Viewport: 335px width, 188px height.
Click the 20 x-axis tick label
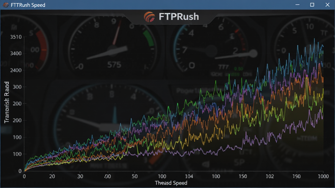coord(52,176)
